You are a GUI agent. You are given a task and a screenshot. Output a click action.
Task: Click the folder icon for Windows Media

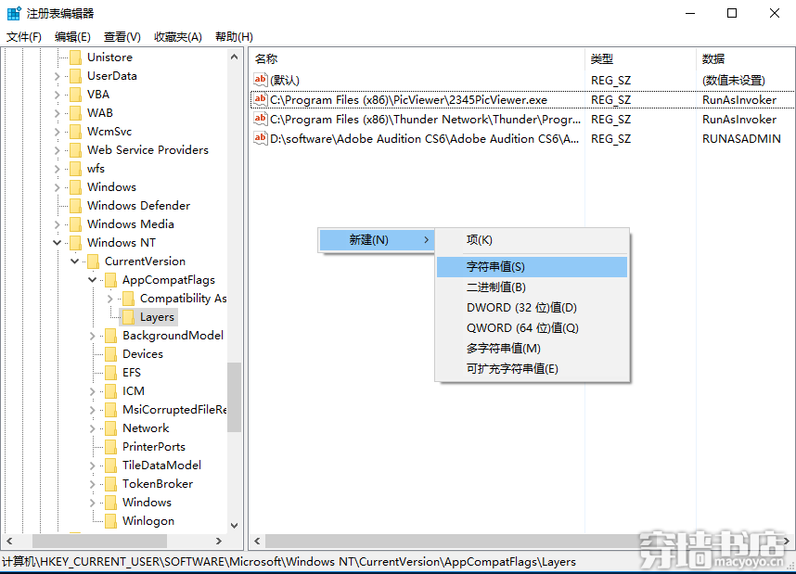click(x=76, y=224)
